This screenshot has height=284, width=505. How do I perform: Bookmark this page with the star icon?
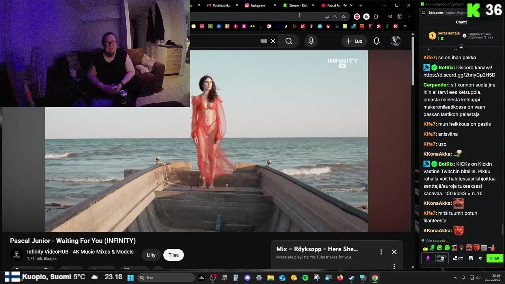[x=344, y=16]
